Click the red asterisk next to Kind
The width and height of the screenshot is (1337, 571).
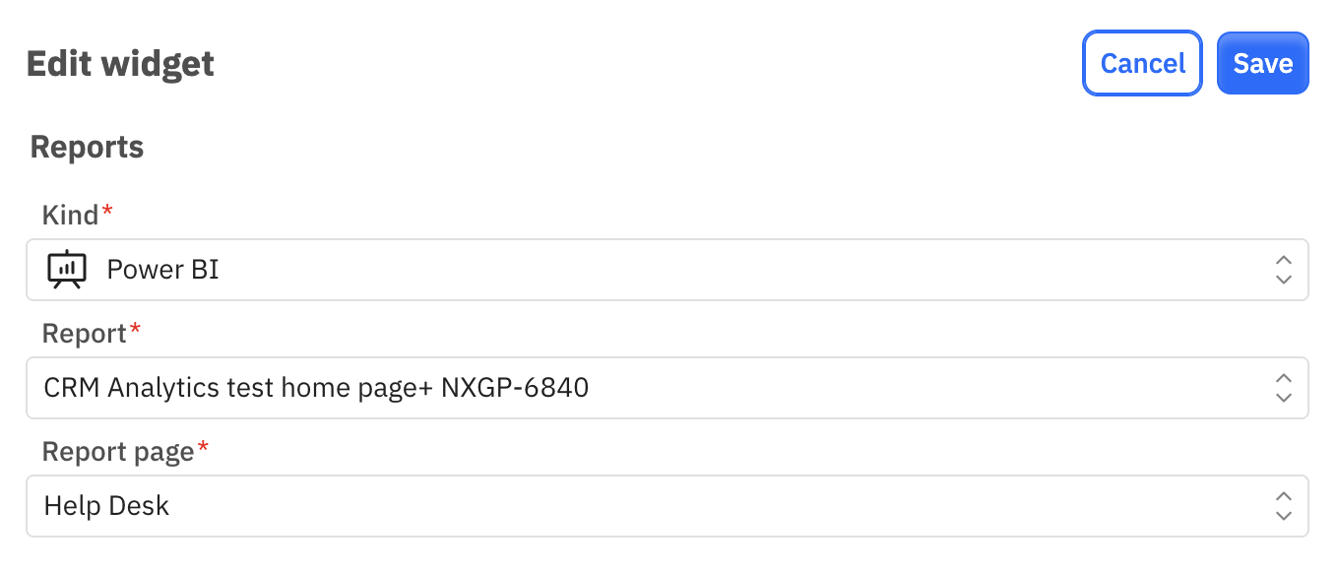tap(107, 211)
